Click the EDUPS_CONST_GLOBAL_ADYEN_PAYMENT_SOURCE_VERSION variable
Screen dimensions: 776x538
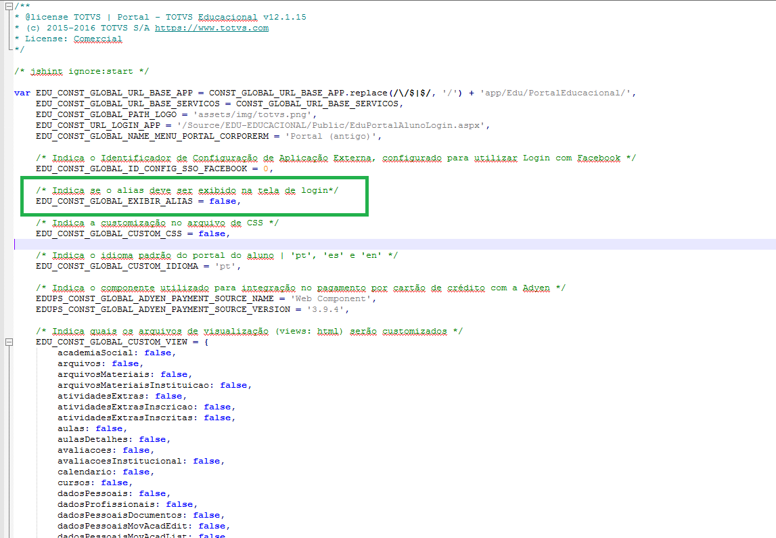point(163,310)
